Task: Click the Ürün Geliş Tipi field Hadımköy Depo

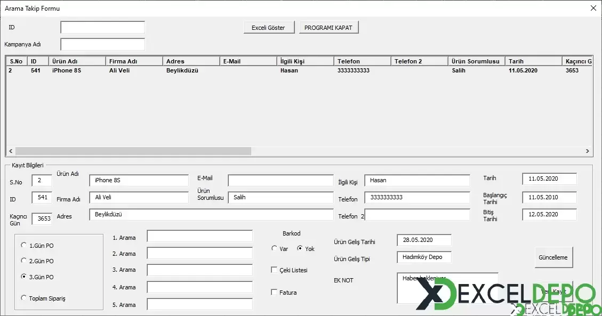Action: 424,257
